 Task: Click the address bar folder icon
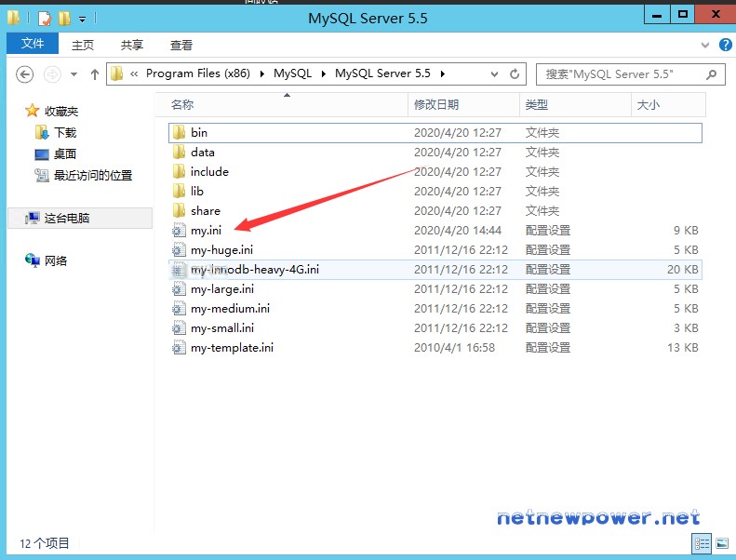(117, 73)
